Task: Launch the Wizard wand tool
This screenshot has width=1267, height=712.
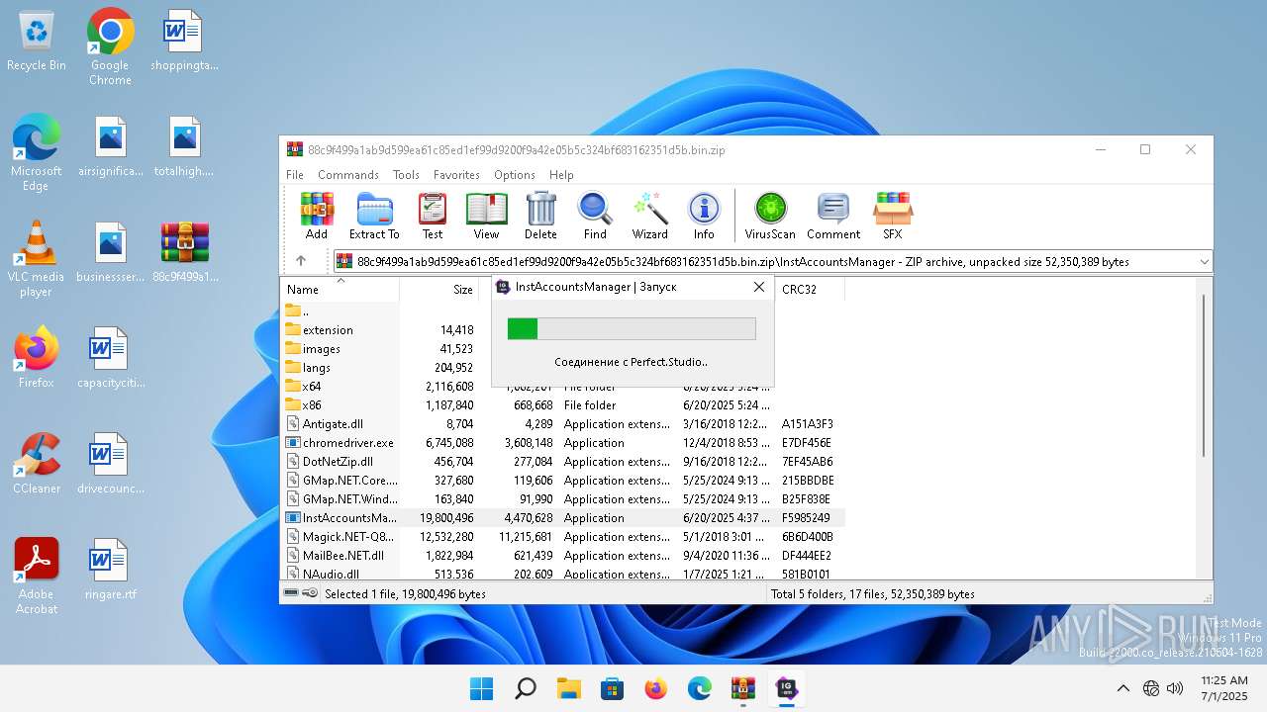Action: click(649, 216)
